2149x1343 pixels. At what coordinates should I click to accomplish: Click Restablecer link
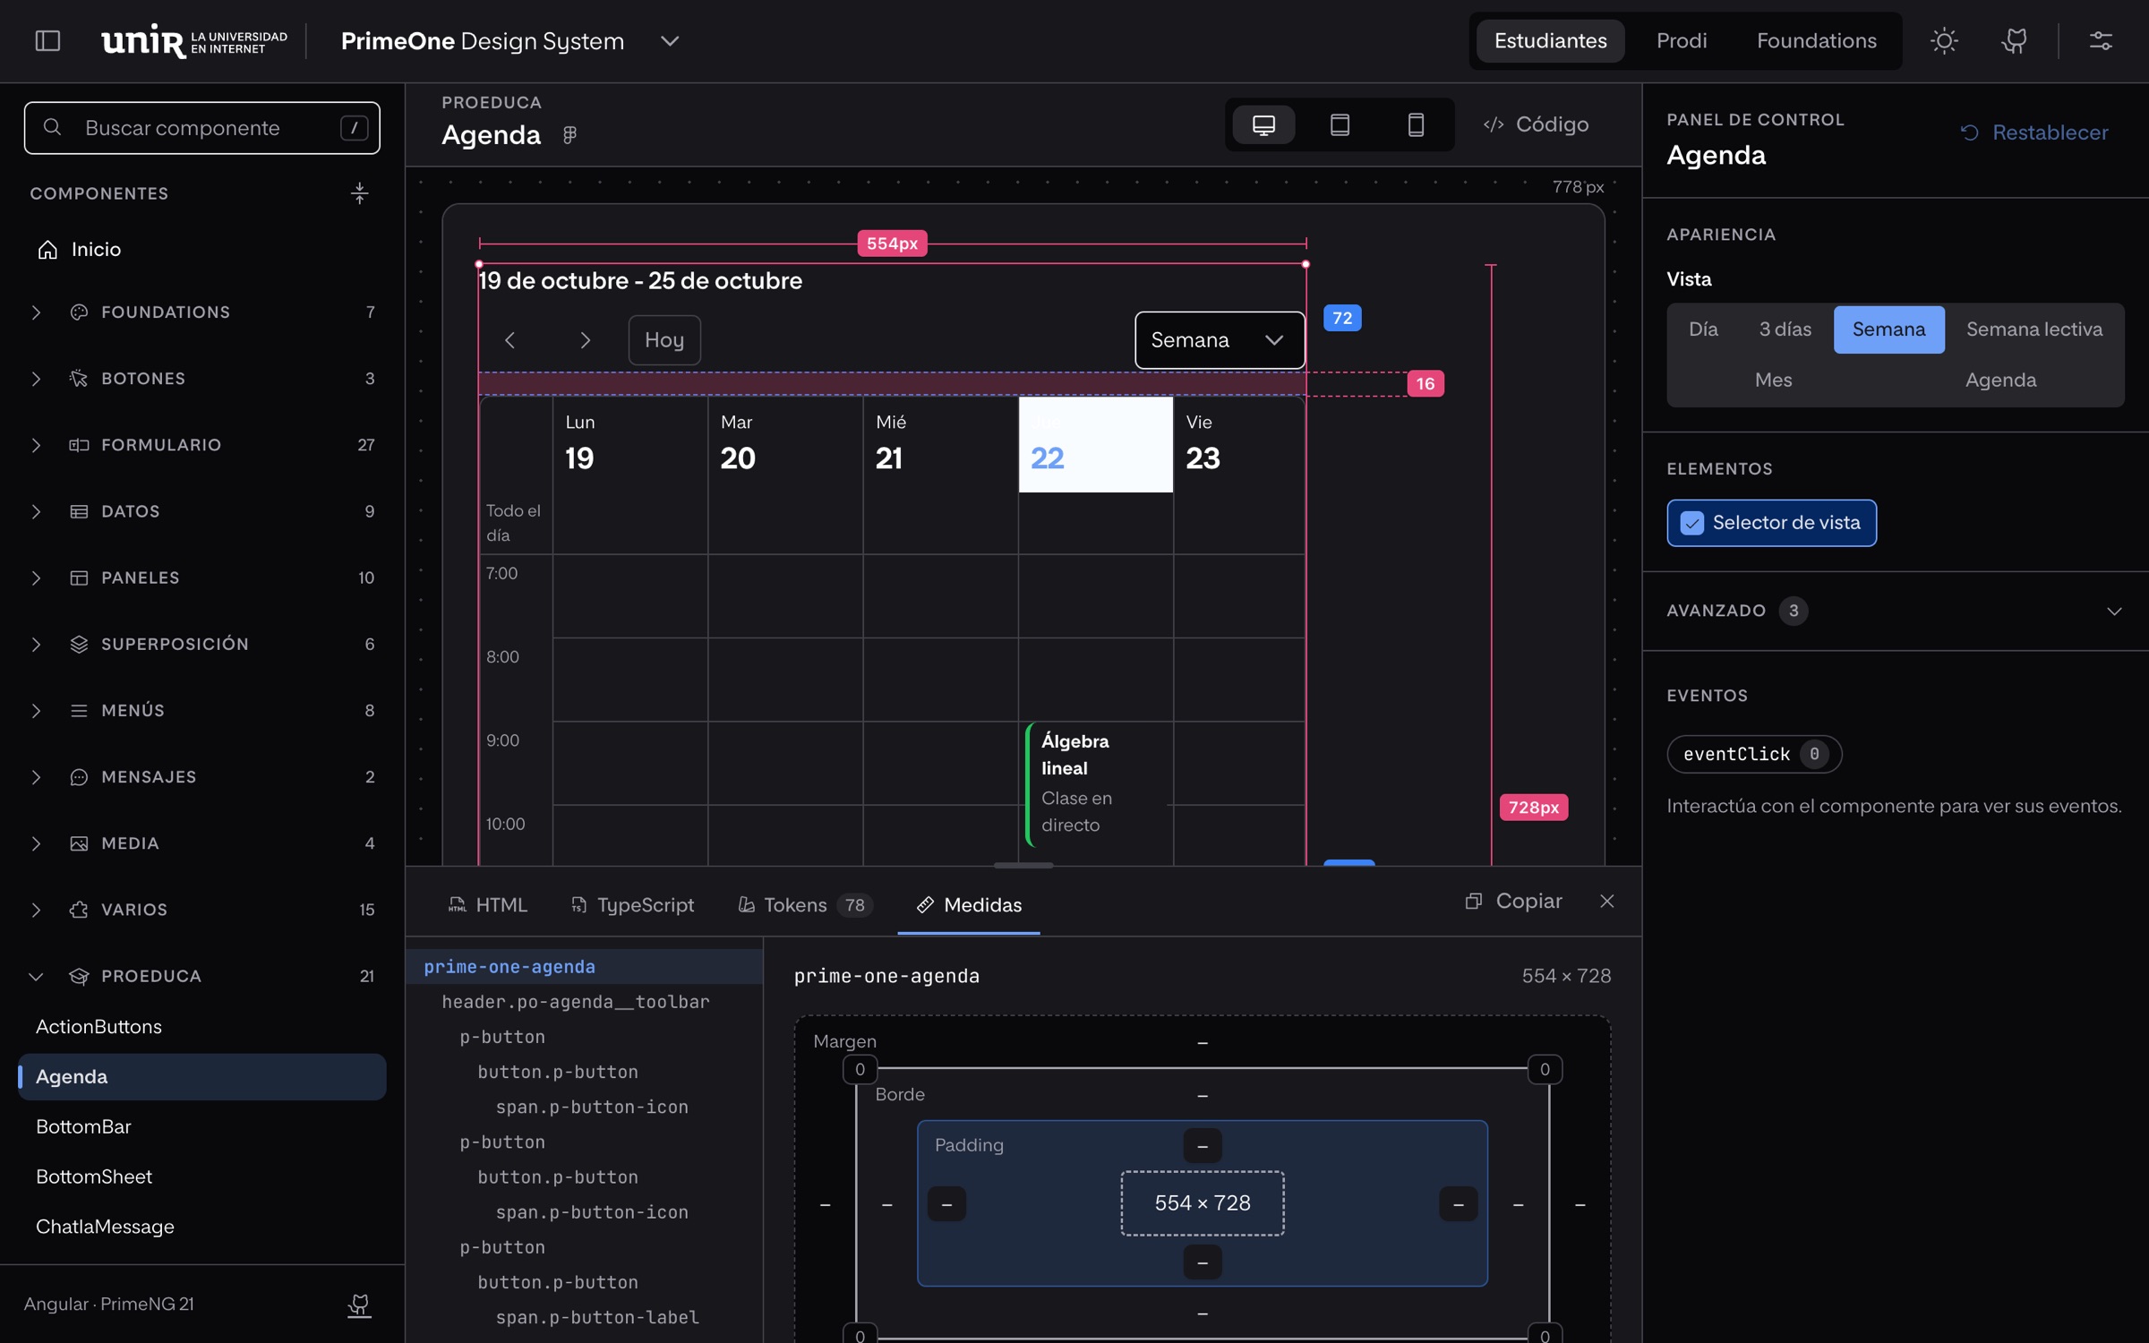(x=2033, y=133)
